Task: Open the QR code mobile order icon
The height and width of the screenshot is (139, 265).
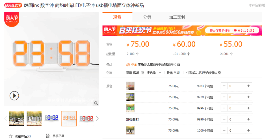Action: coord(48,136)
